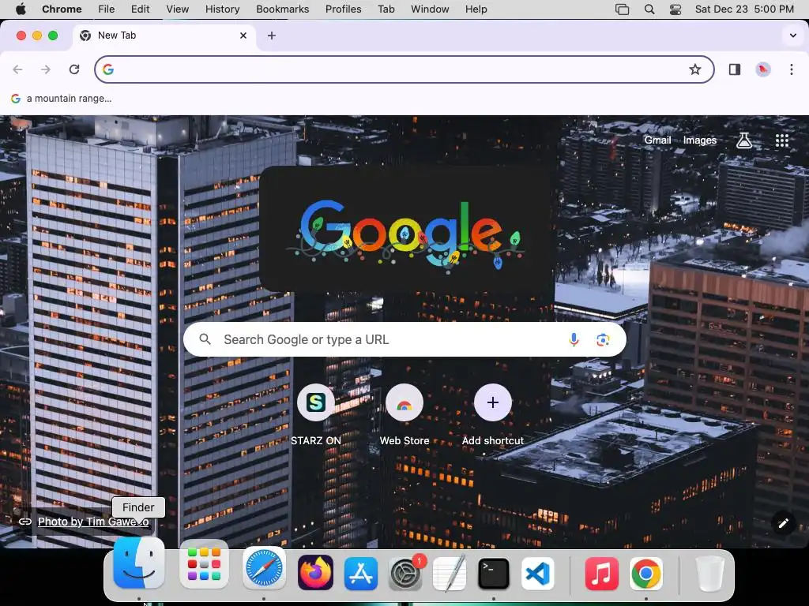The height and width of the screenshot is (606, 809).
Task: Open a new tab with the plus button
Action: [x=272, y=36]
